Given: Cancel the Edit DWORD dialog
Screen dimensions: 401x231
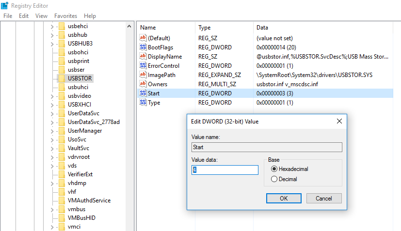Looking at the screenshot, I should click(x=323, y=198).
